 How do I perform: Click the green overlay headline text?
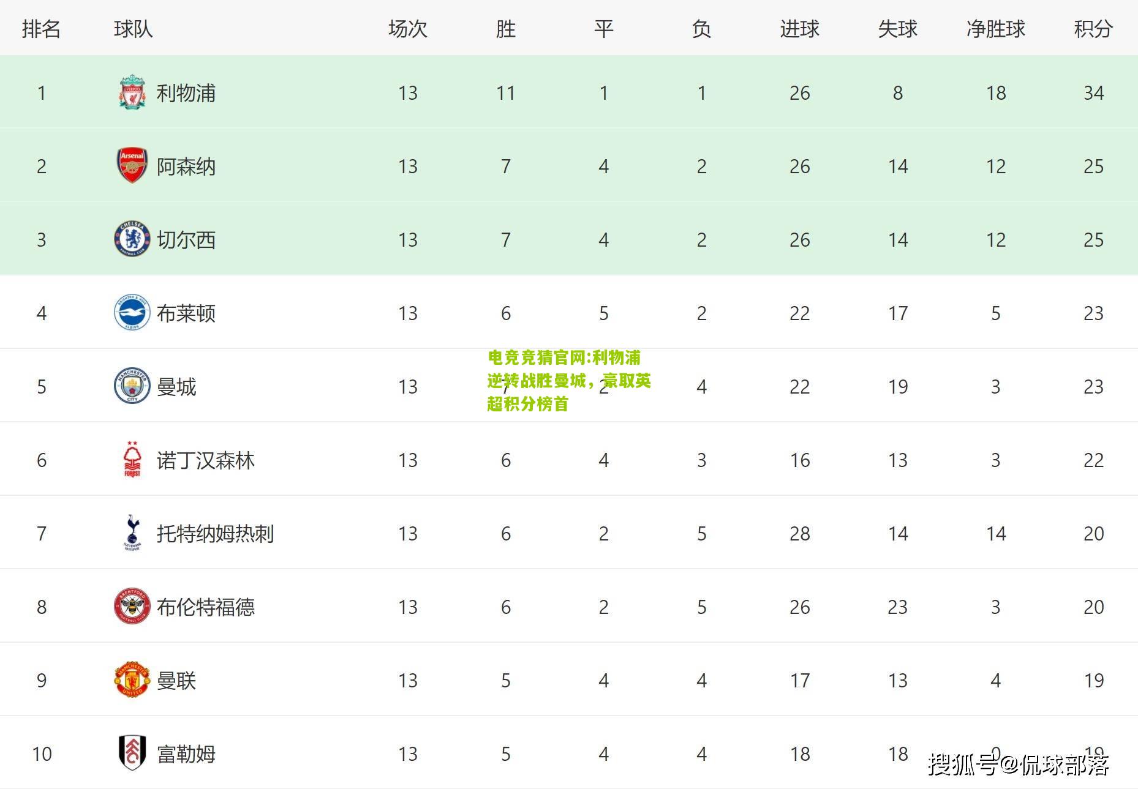(569, 380)
